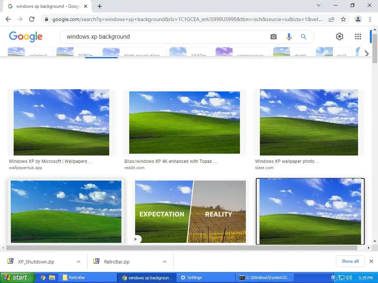Image resolution: width=378 pixels, height=283 pixels.
Task: Click the browser back arrow
Action: point(8,19)
